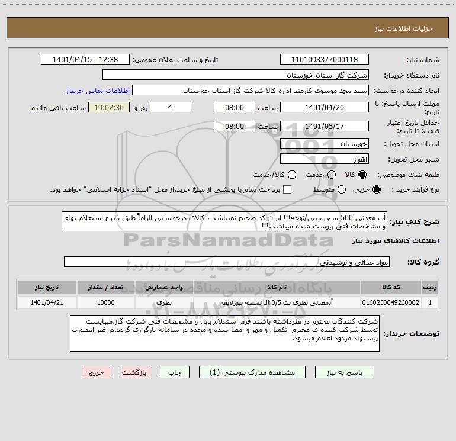
Task: Click the delivery city field اهواز
Action: coord(325,159)
